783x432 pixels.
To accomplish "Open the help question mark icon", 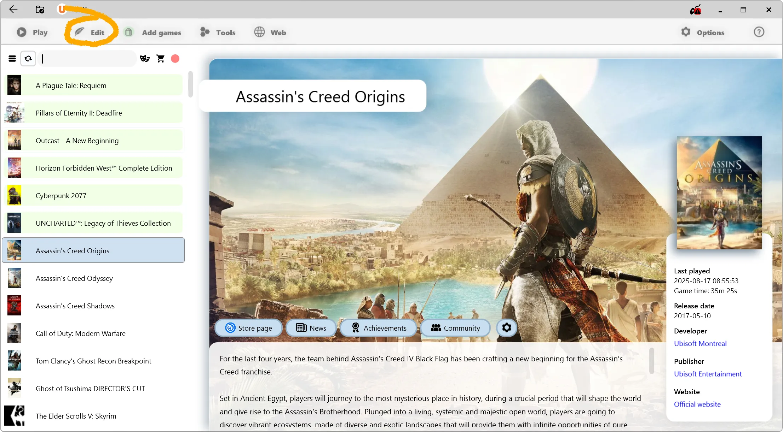I will tap(759, 32).
